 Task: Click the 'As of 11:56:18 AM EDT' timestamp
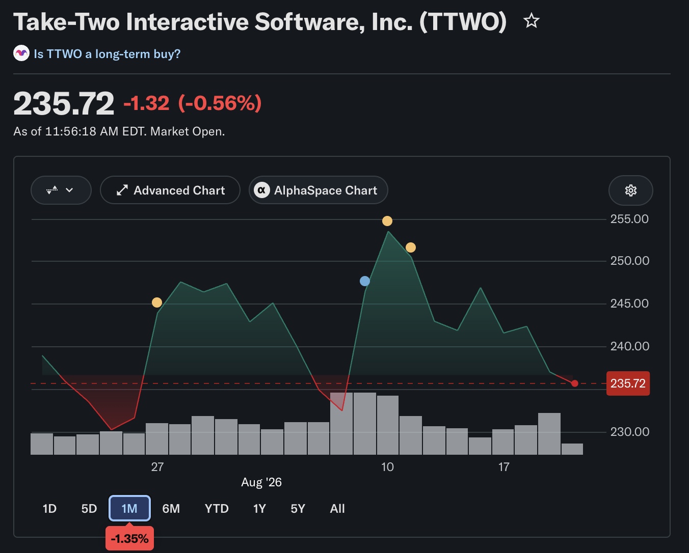click(x=119, y=131)
